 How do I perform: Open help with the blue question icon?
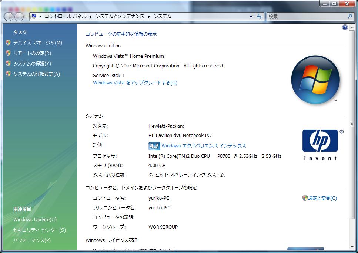[345, 28]
